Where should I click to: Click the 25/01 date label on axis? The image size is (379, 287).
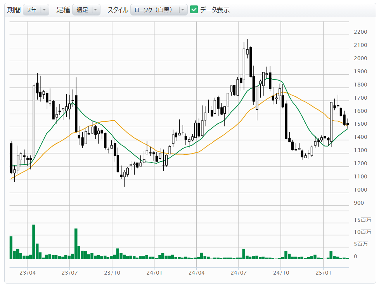(x=324, y=273)
